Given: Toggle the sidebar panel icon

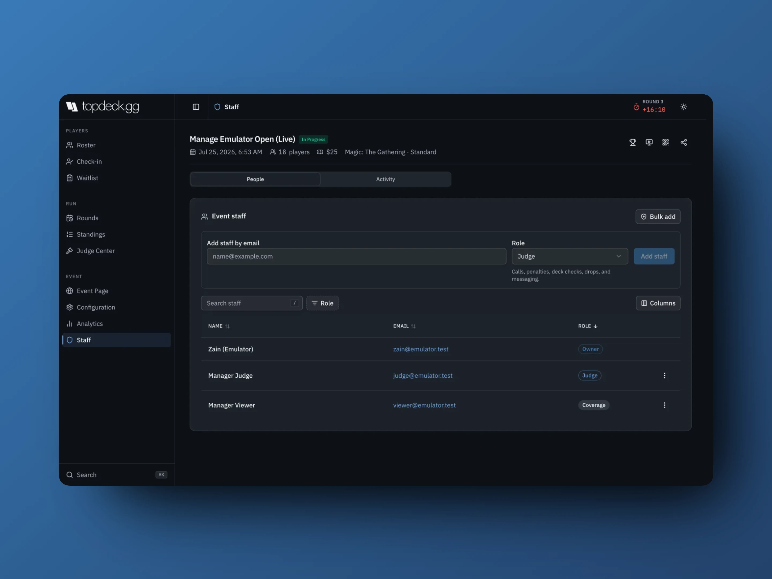Looking at the screenshot, I should pyautogui.click(x=196, y=107).
